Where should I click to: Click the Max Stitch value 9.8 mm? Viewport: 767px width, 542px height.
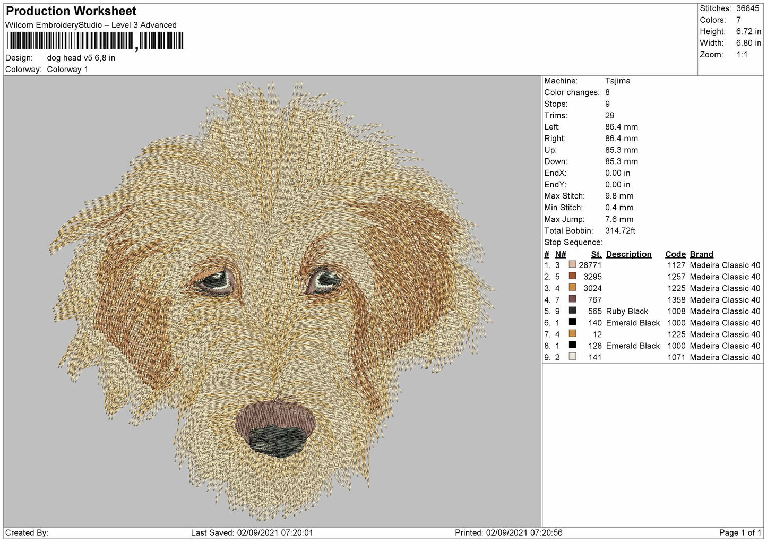619,196
